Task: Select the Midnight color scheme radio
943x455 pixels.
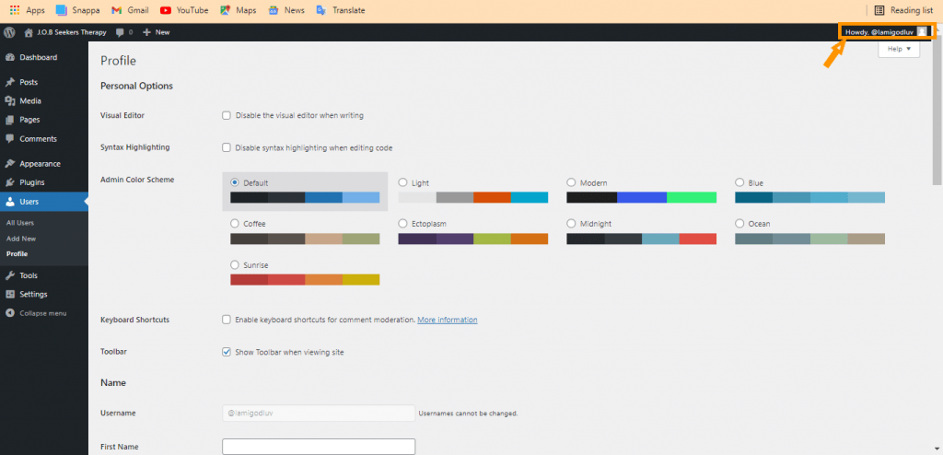Action: (571, 223)
